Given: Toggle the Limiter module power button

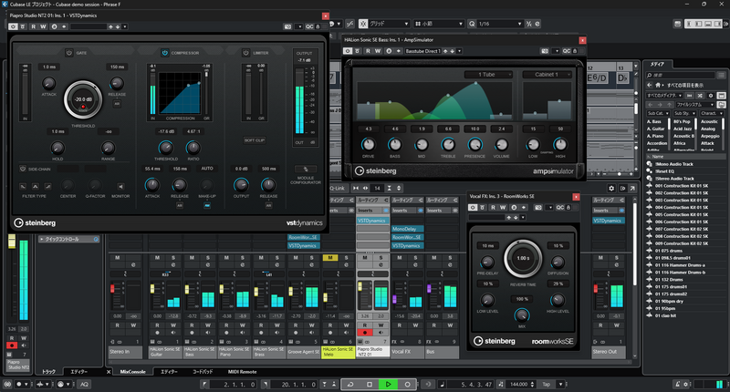Looking at the screenshot, I should tap(245, 53).
